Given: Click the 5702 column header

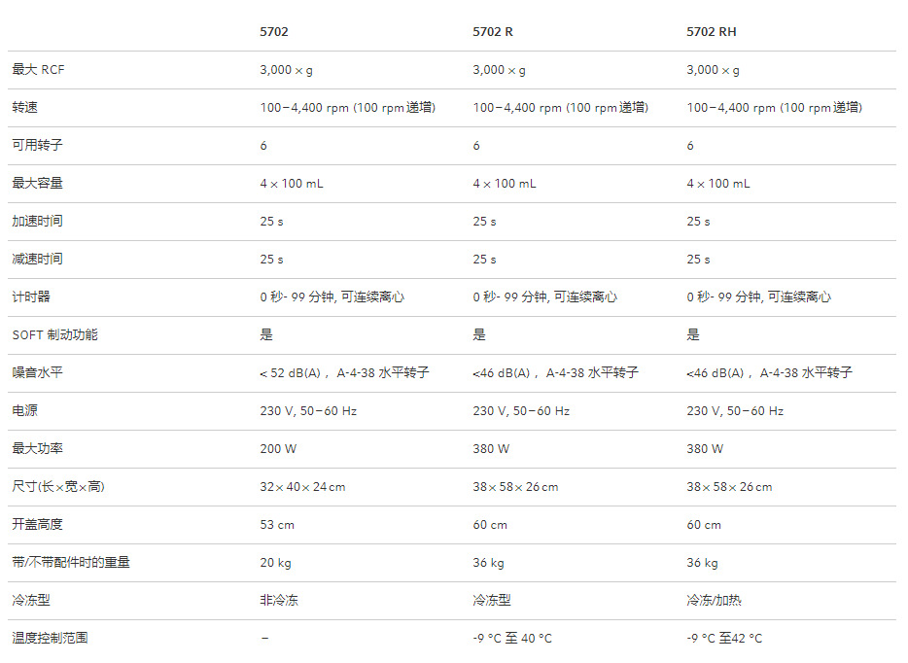Looking at the screenshot, I should 274,32.
